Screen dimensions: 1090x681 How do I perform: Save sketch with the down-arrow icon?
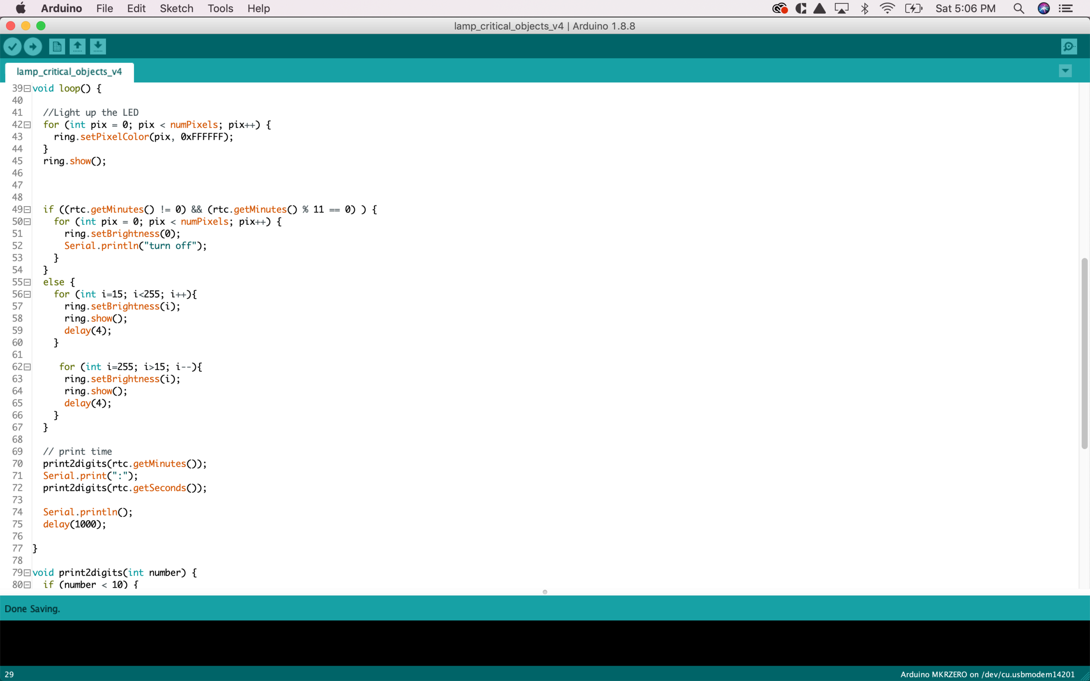pos(98,46)
